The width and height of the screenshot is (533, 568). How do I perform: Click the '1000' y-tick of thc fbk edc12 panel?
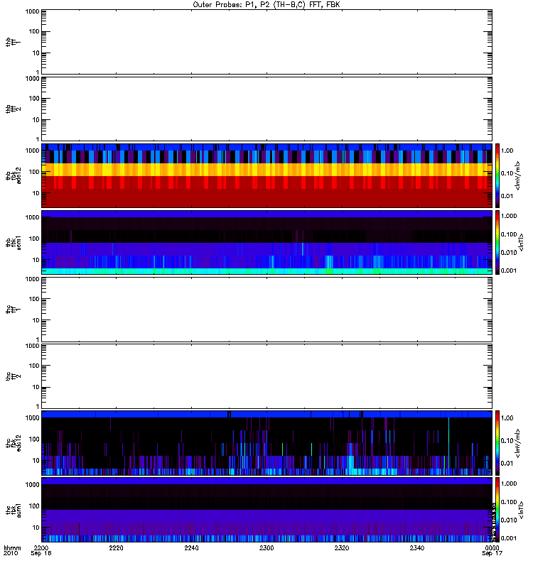tap(32, 418)
